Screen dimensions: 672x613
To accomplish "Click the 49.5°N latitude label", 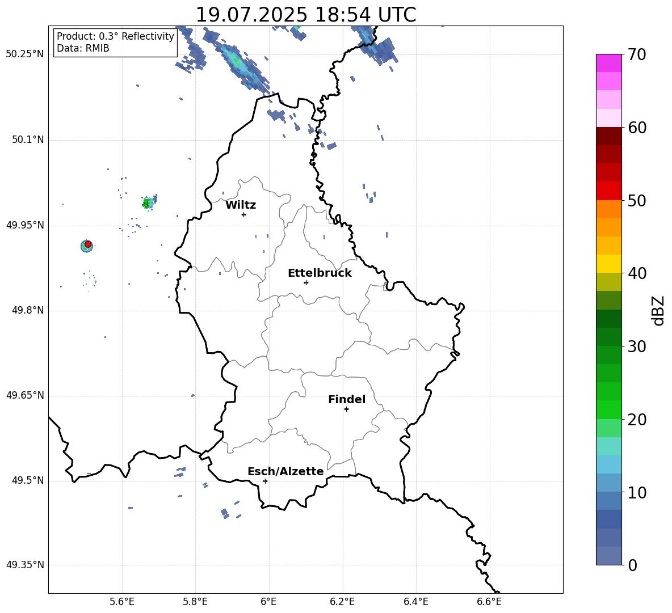I will click(27, 480).
